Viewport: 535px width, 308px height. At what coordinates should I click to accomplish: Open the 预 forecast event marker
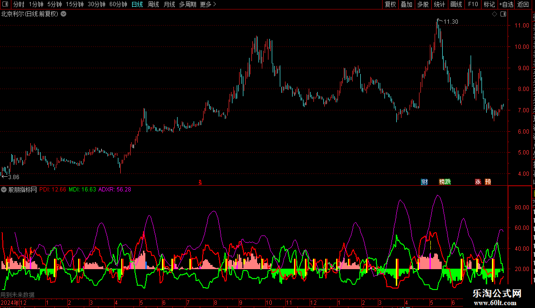[488, 181]
